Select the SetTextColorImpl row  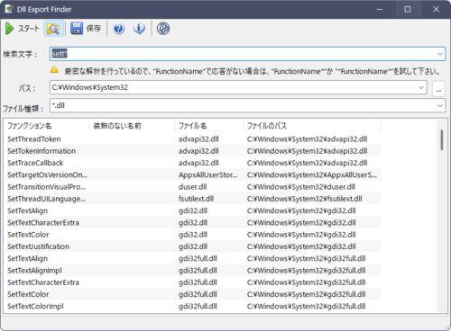click(x=192, y=307)
